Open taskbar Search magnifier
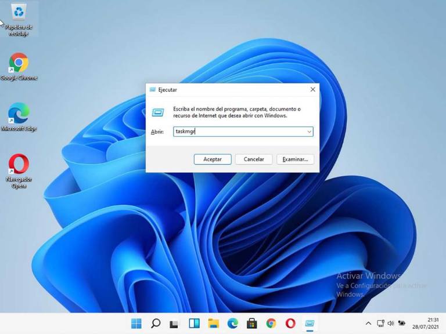Viewport: 446px width, 334px height. (156, 323)
